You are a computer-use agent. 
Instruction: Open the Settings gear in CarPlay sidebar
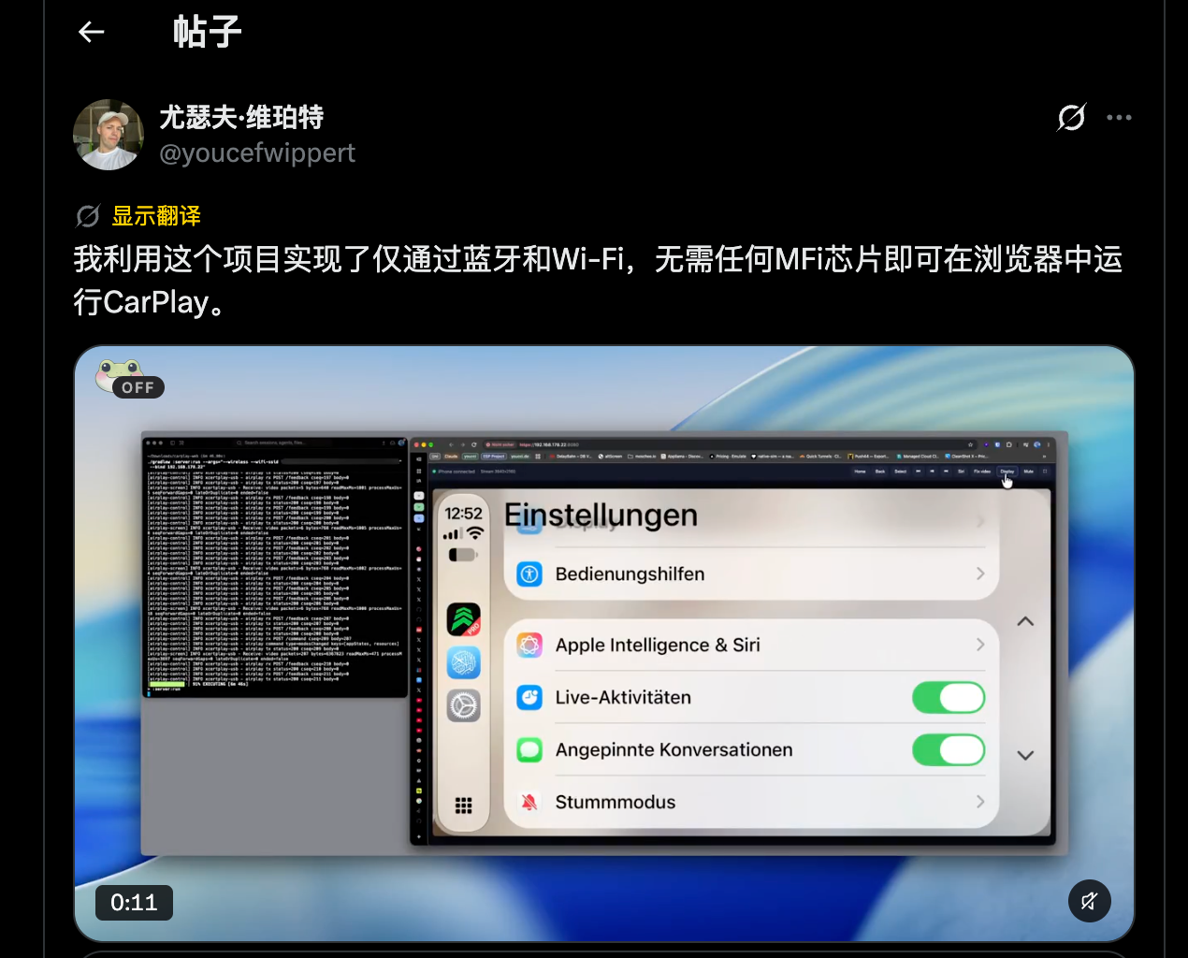pos(463,705)
